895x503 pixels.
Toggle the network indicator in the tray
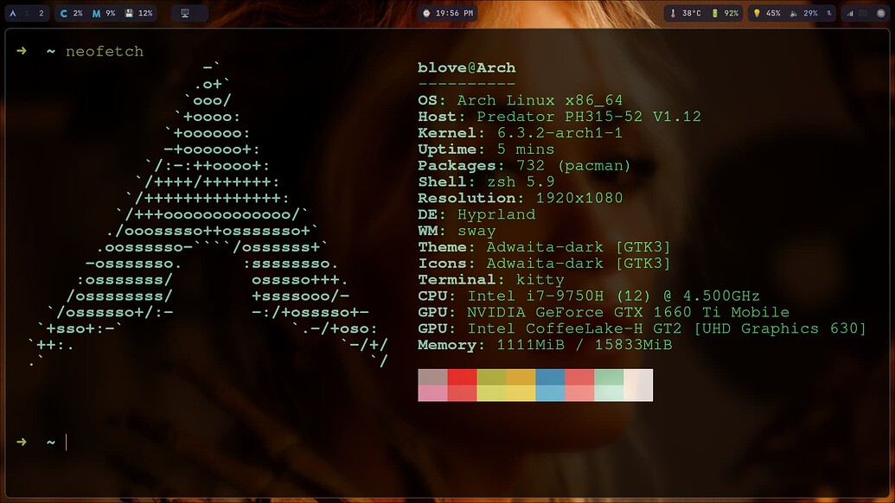[x=863, y=13]
